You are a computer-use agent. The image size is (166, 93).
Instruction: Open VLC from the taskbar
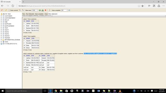(120, 91)
